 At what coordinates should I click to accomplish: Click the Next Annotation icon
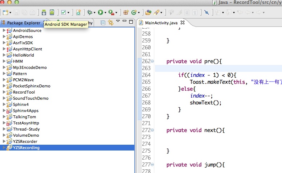click(218, 12)
